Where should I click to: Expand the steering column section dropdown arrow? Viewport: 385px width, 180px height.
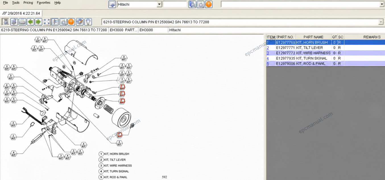(381, 22)
